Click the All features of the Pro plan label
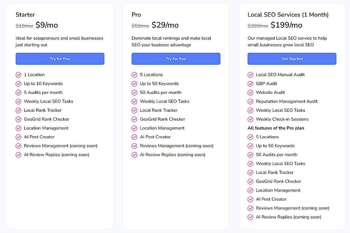The image size is (350, 233). (276, 128)
